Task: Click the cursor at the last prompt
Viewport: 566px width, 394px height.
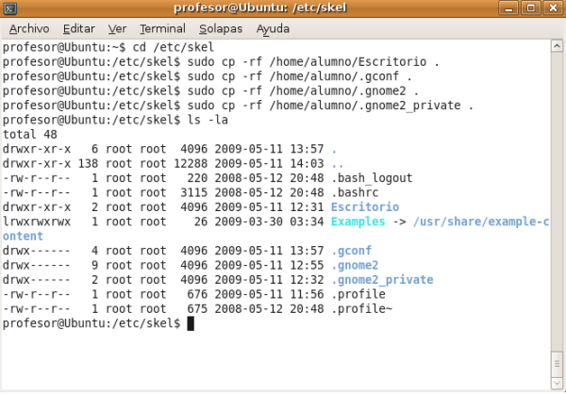Action: (x=191, y=323)
